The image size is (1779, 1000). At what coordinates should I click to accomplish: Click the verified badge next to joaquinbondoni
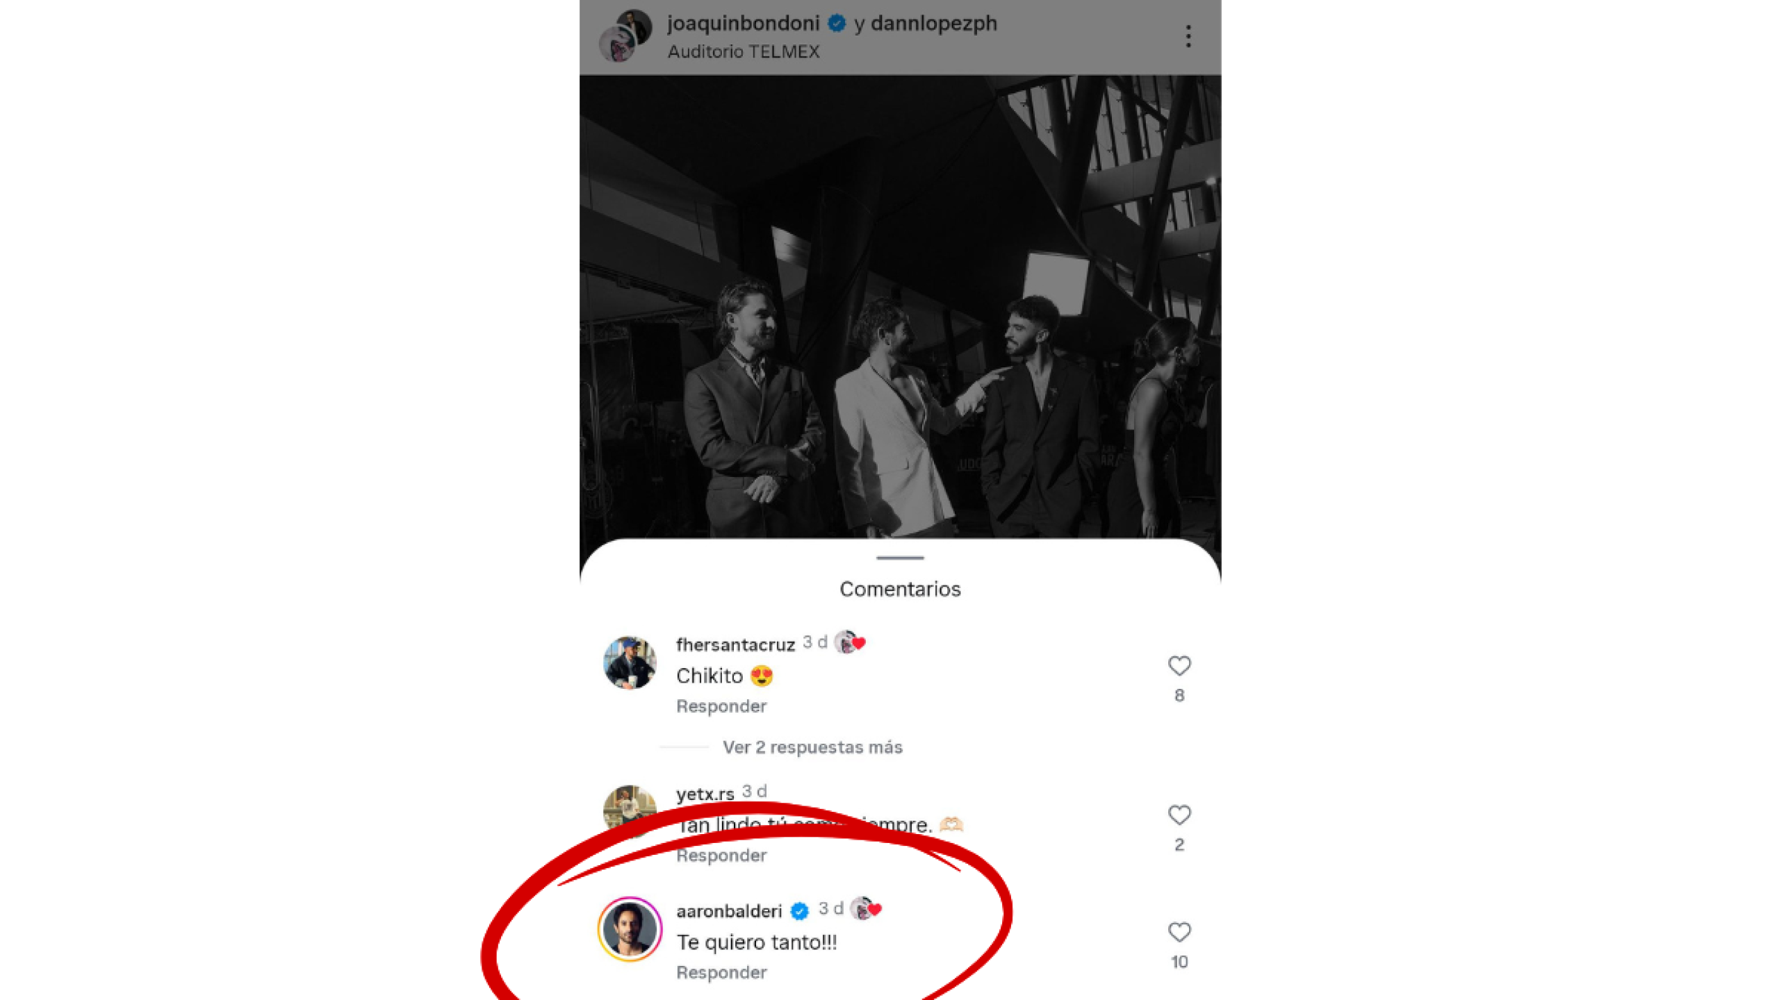[x=837, y=24]
